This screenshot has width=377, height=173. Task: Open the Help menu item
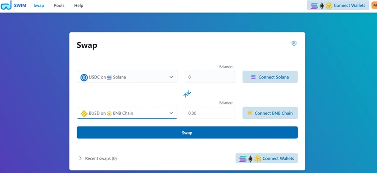click(x=78, y=6)
